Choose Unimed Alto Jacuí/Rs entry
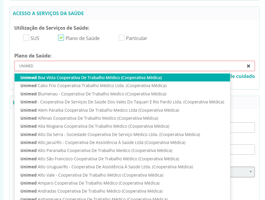This screenshot has height=200, width=265. pos(103,143)
